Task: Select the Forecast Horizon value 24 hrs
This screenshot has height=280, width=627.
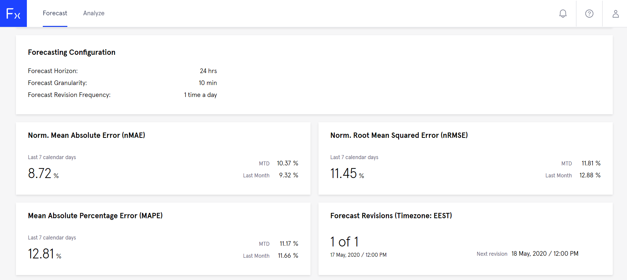Action: (x=208, y=71)
